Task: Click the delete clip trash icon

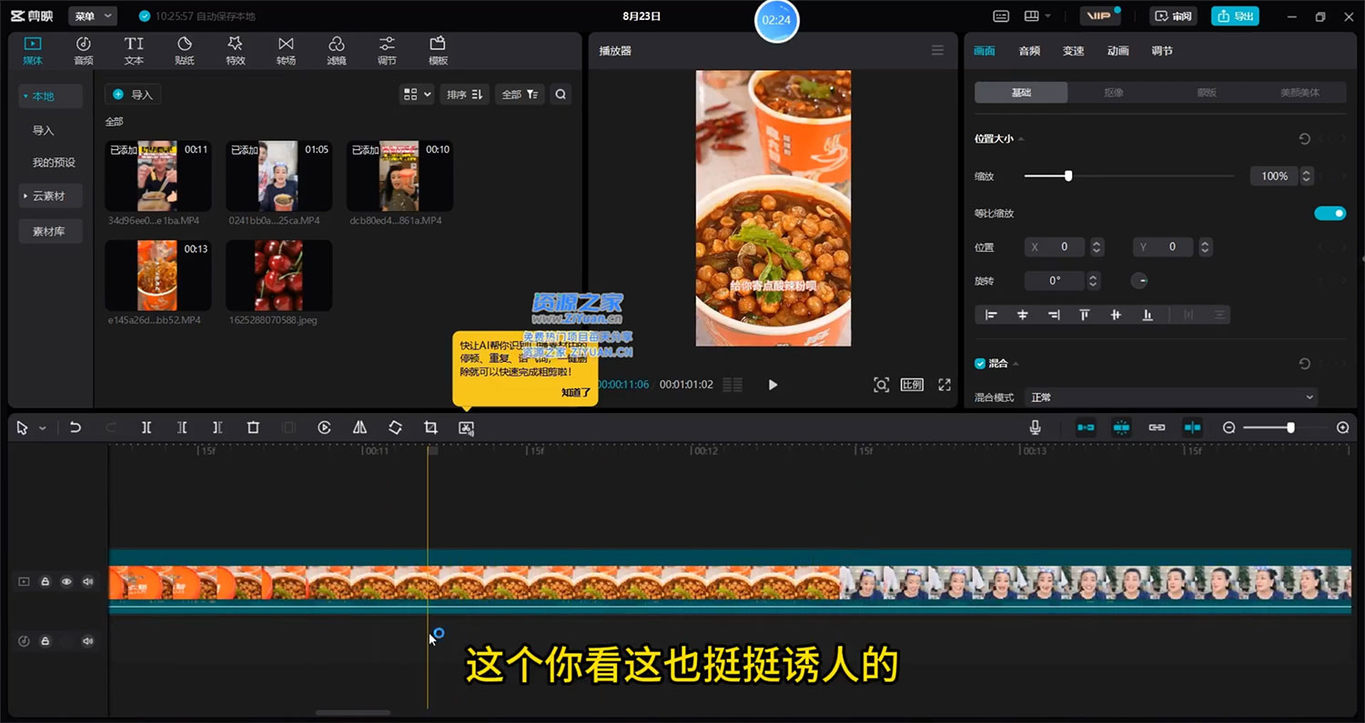Action: click(252, 427)
